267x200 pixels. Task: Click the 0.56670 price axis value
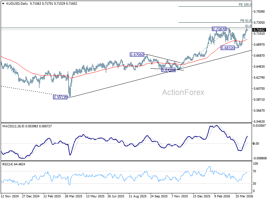(x=259, y=111)
